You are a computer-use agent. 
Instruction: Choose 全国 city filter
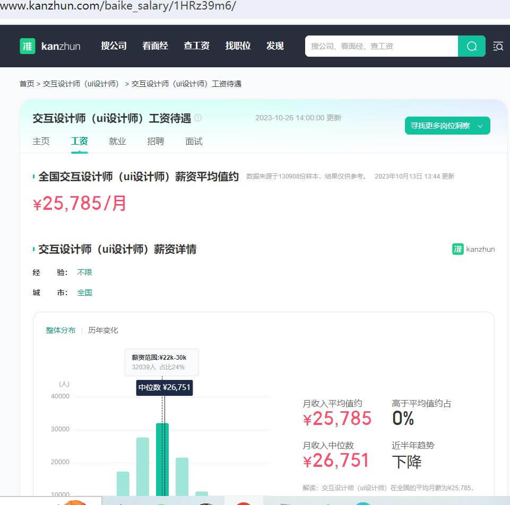click(84, 293)
